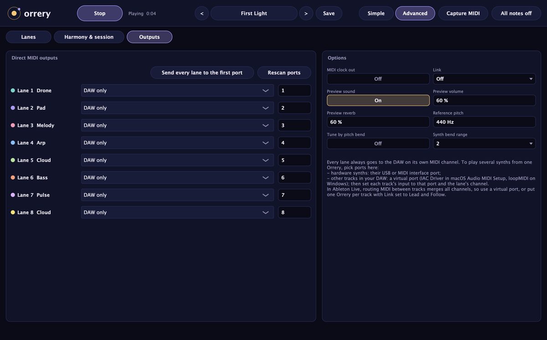
Task: Open Lane 6 Bass output port dropdown
Action: [x=177, y=178]
